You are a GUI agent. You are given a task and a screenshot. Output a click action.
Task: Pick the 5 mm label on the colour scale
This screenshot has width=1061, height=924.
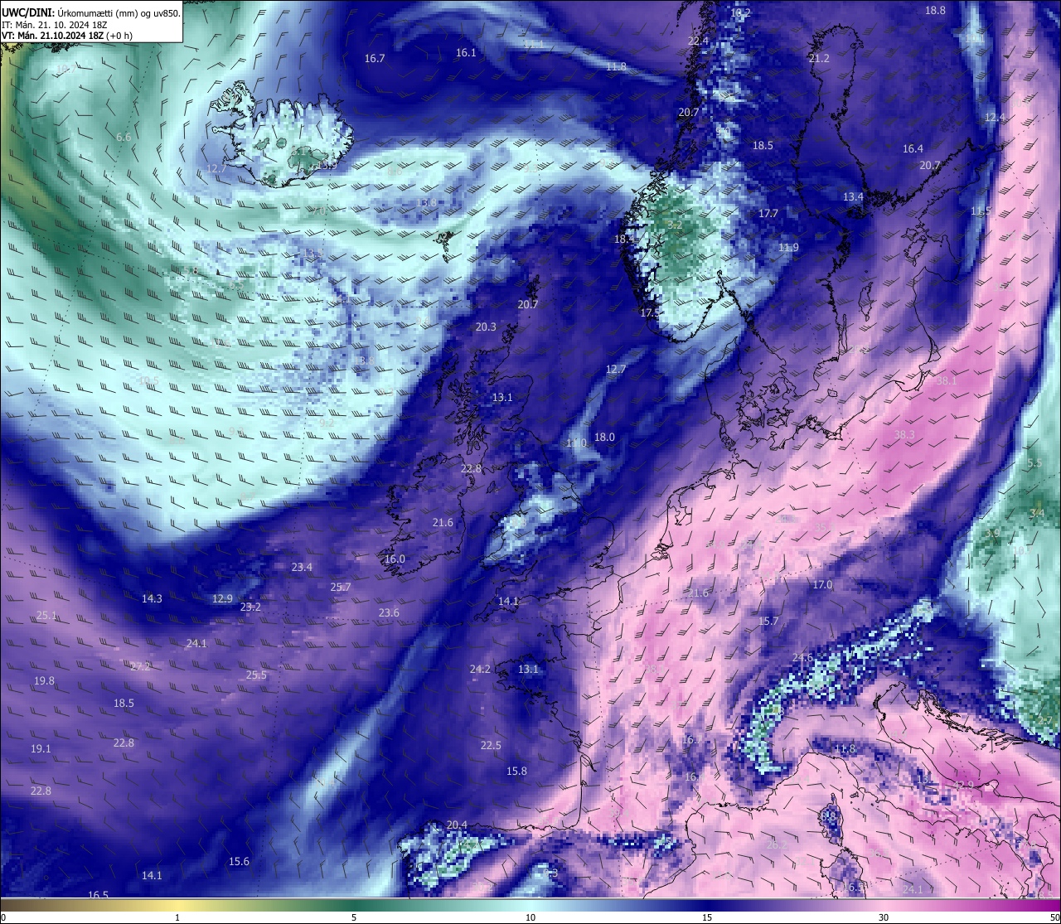click(354, 917)
